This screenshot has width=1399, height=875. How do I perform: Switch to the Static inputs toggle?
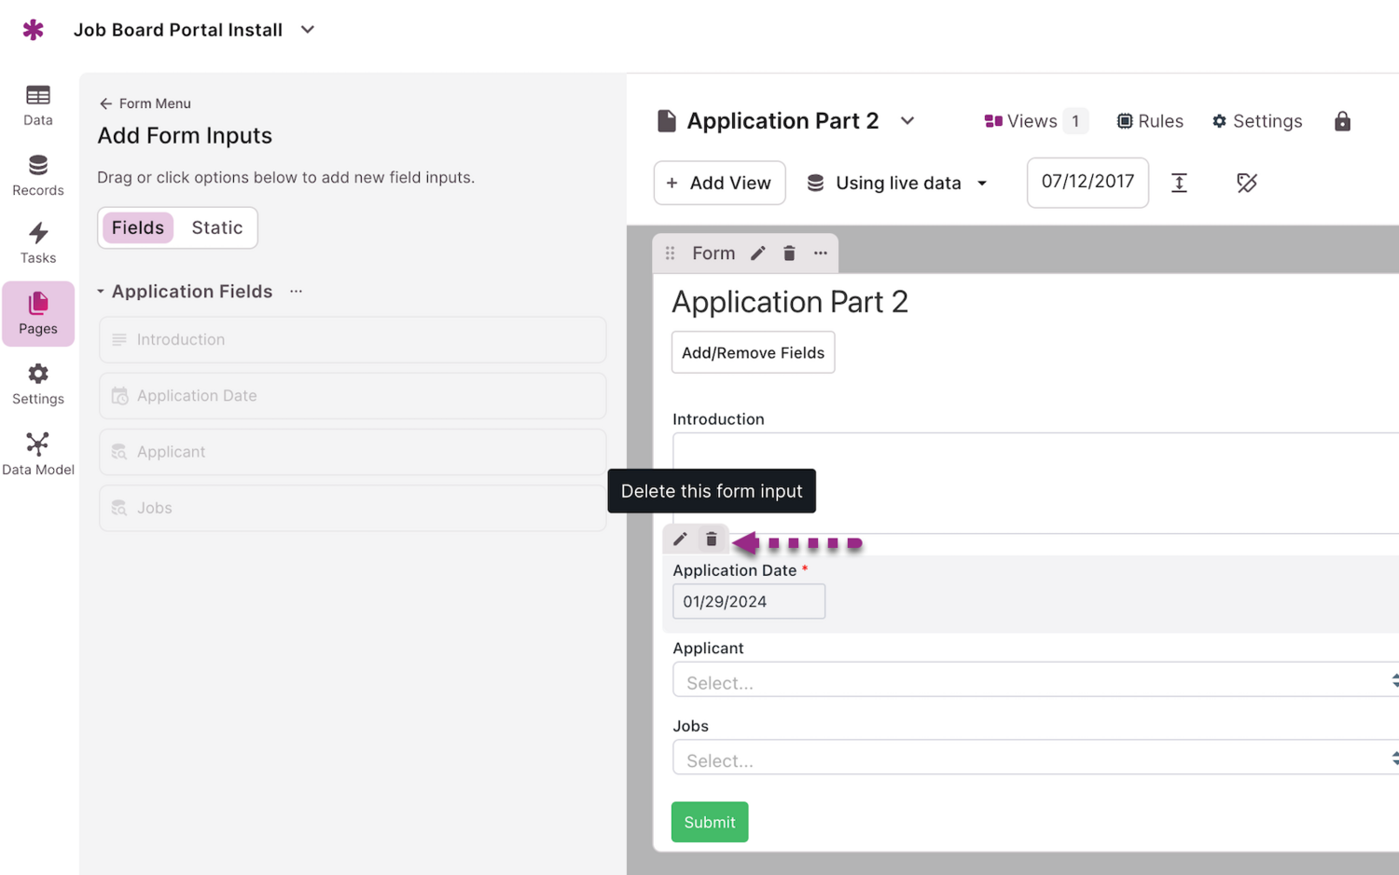coord(216,228)
